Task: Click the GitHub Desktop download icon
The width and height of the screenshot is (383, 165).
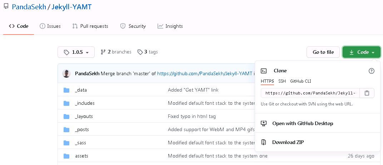Action: 264,123
